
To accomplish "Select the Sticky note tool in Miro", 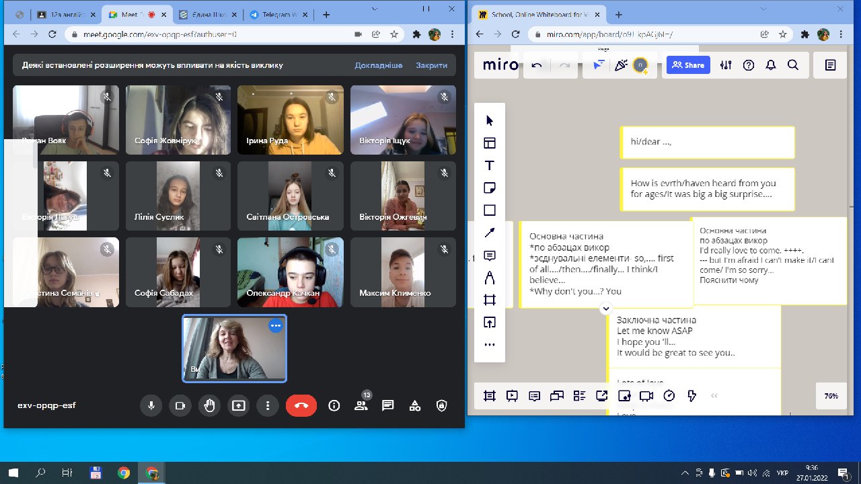I will coord(490,188).
